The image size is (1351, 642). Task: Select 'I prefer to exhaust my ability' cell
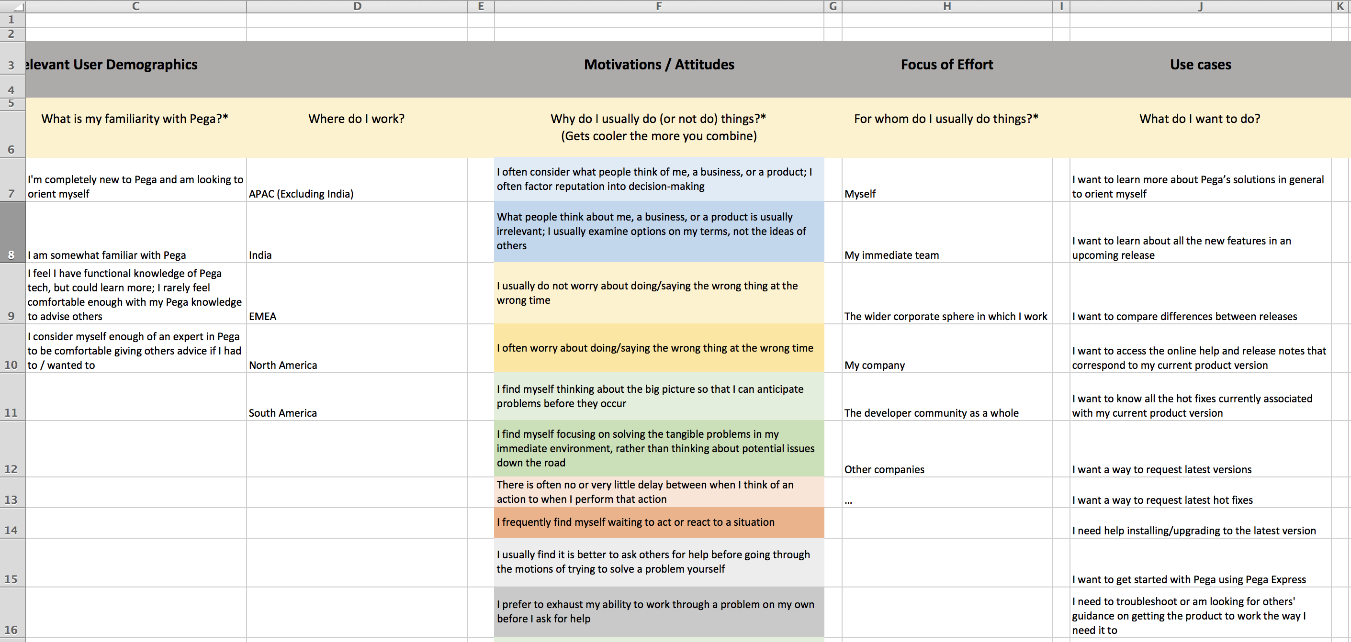[x=659, y=612]
